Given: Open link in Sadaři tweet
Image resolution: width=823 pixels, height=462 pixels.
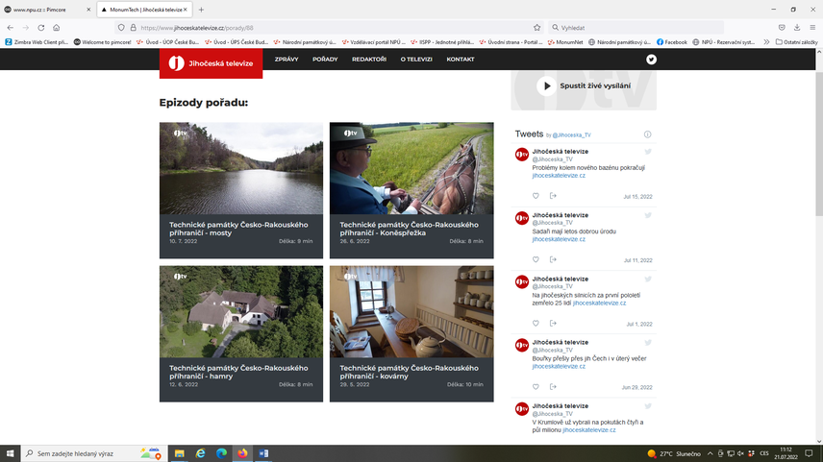Looking at the screenshot, I should tap(559, 239).
